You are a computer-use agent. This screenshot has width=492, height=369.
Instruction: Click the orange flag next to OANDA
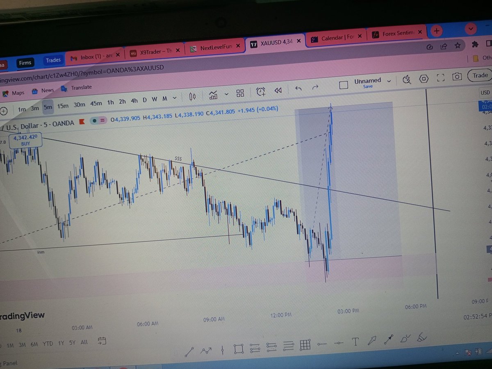[82, 121]
